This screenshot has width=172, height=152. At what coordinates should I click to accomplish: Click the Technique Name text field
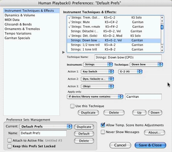(x=128, y=57)
